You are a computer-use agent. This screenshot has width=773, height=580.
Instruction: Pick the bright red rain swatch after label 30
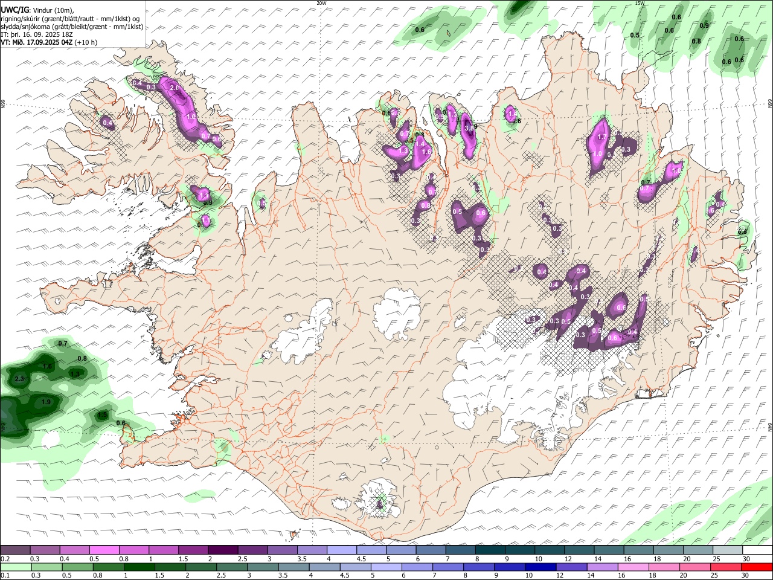(x=757, y=567)
